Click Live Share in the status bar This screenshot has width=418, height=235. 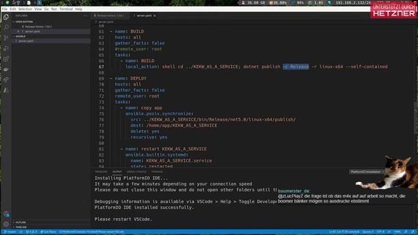point(48,232)
